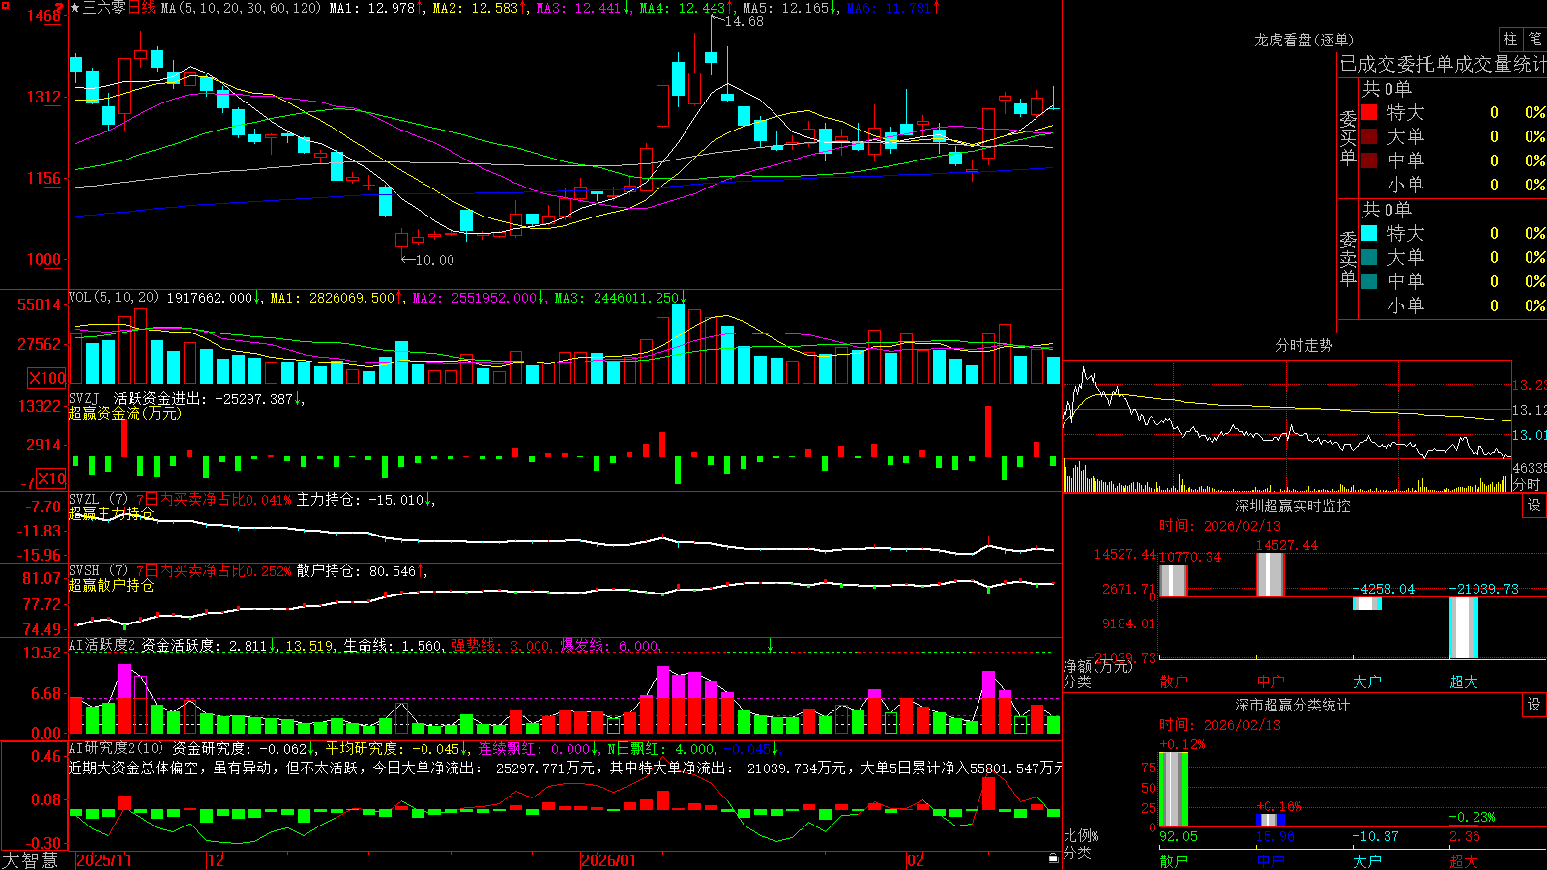Viewport: 1547px width, 870px height.
Task: Click the 10.00 low price marker
Action: [434, 260]
